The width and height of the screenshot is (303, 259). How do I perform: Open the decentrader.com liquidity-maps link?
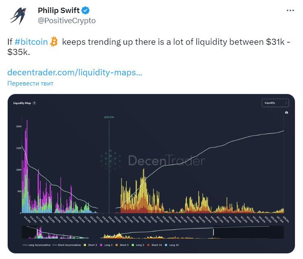pos(75,73)
